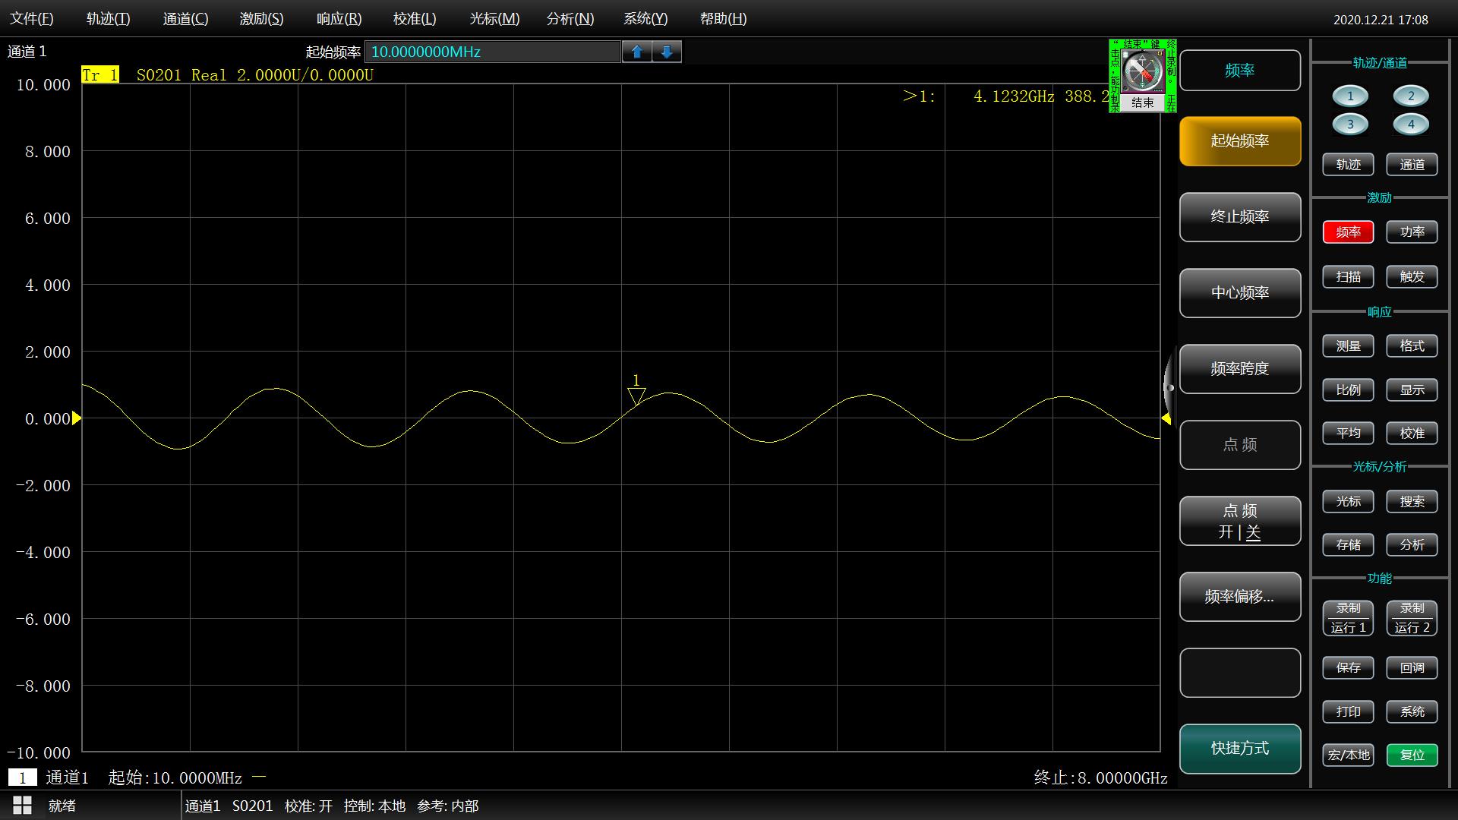Open 频率偏移... settings softkey
This screenshot has width=1458, height=820.
(x=1240, y=597)
